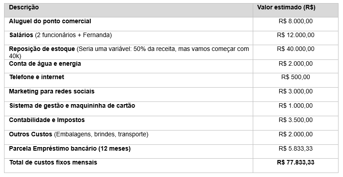The image size is (343, 177).
Task: Click the R$ 3.500,00 amount
Action: click(295, 120)
